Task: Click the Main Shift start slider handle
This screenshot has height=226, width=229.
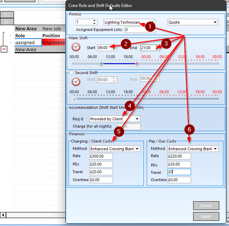Action: point(101,64)
